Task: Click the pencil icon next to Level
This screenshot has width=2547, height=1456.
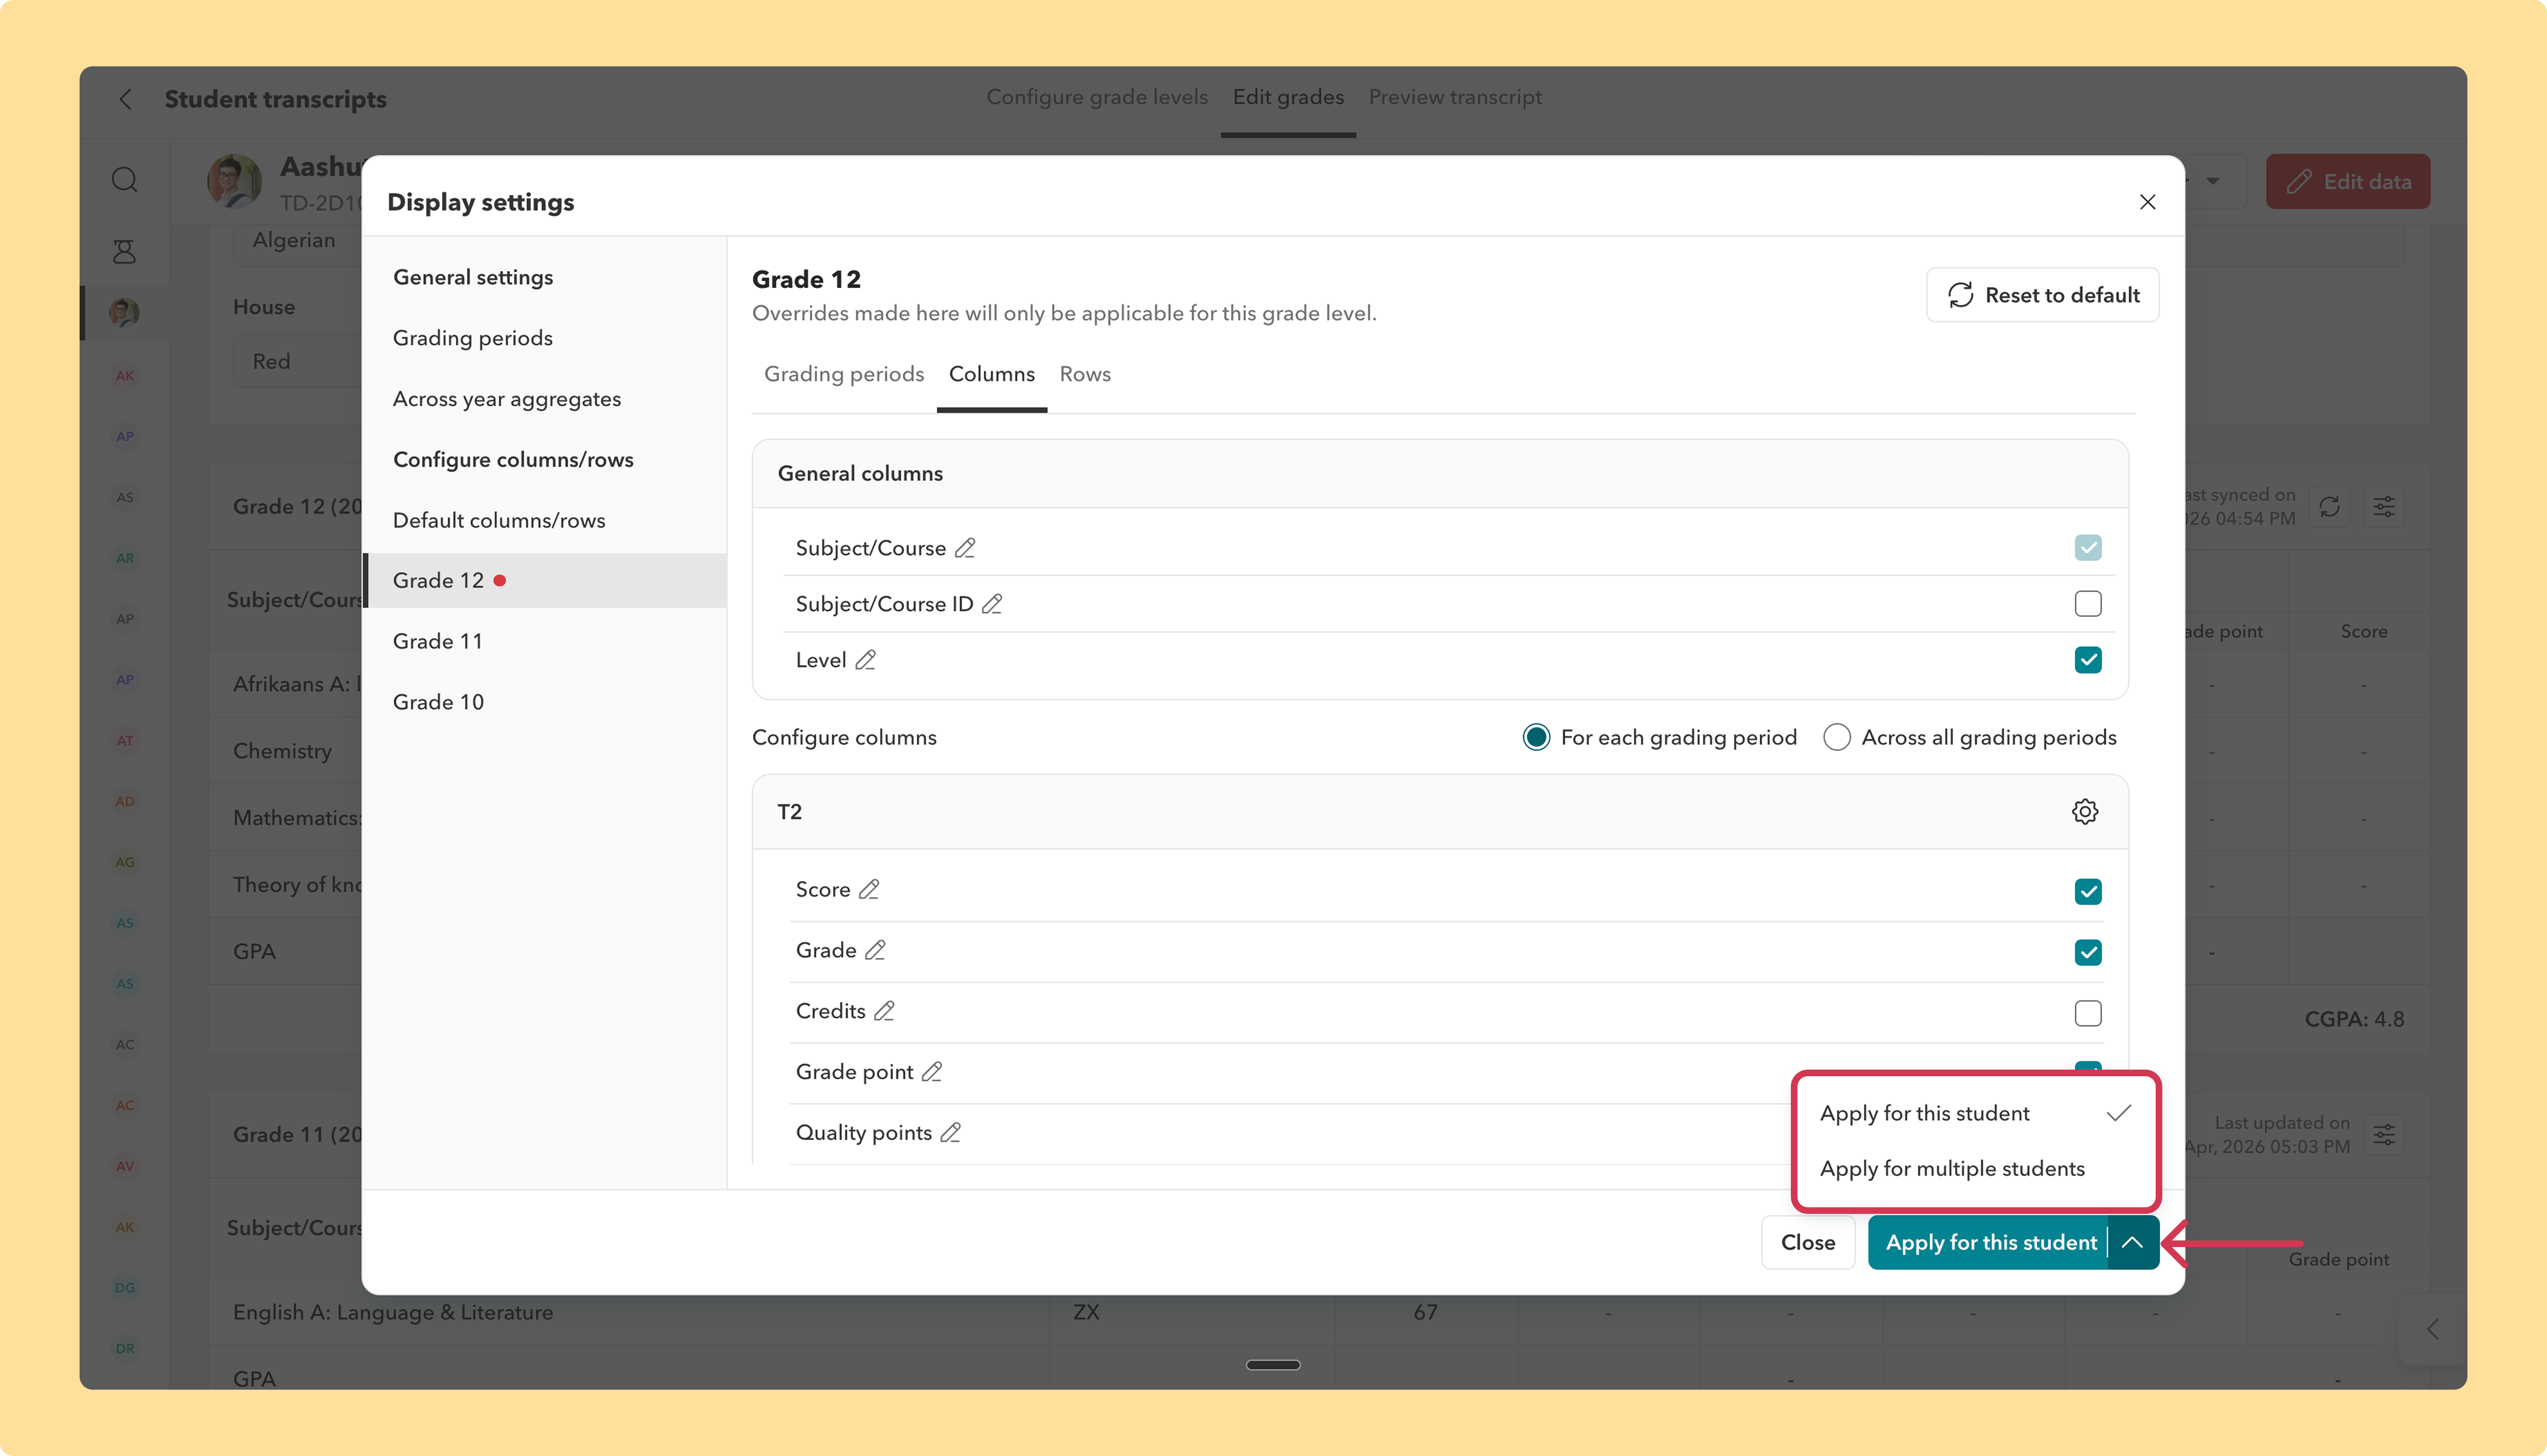Action: (x=866, y=660)
